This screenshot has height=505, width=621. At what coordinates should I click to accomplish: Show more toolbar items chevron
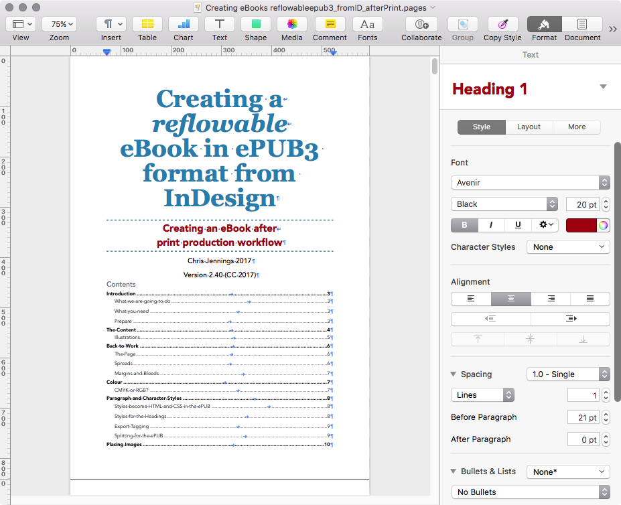tap(613, 29)
